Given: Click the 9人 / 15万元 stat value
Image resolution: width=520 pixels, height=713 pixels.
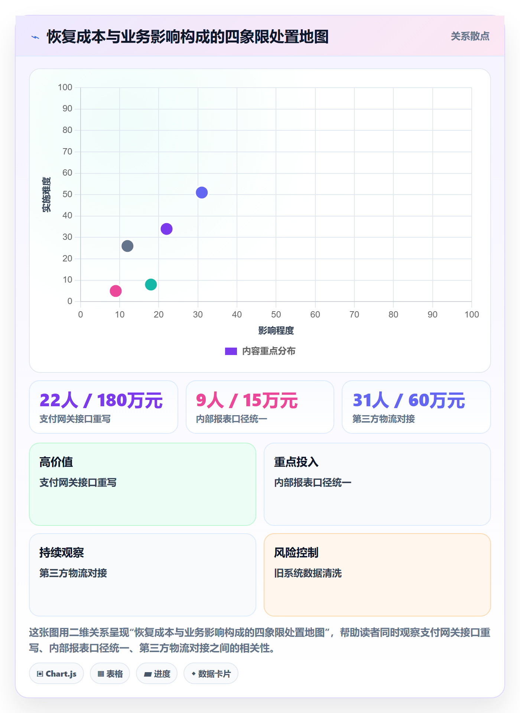Looking at the screenshot, I should pos(247,400).
